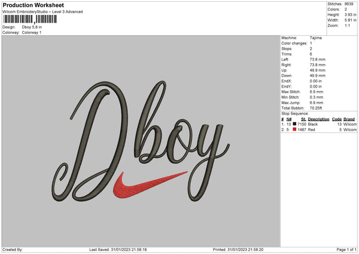Click the 'Printed: 31/01/2023 21:58:20' text

tap(238, 250)
